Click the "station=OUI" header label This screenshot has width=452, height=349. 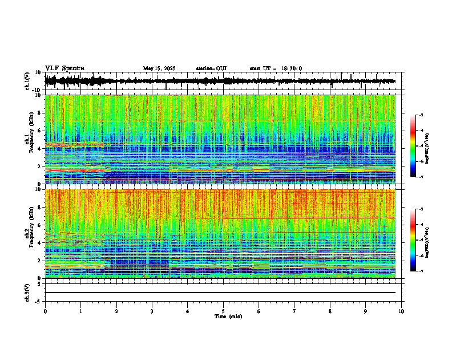pyautogui.click(x=211, y=68)
